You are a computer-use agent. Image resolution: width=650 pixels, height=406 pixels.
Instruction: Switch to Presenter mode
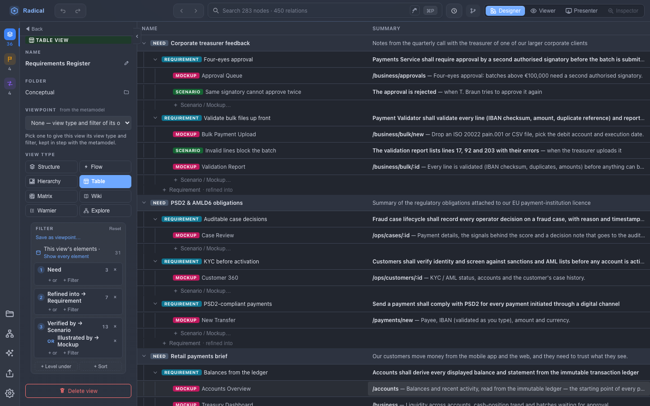[x=581, y=11]
